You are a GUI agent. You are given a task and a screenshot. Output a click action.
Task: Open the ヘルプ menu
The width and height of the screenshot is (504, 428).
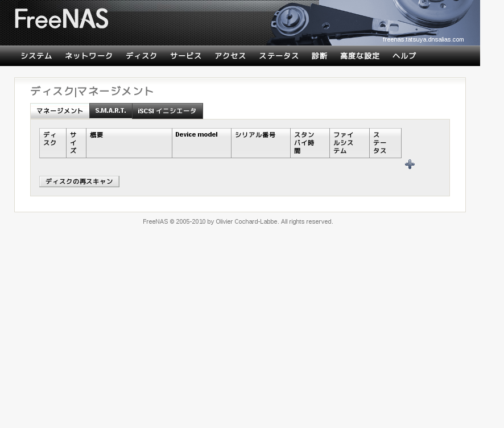tap(404, 56)
